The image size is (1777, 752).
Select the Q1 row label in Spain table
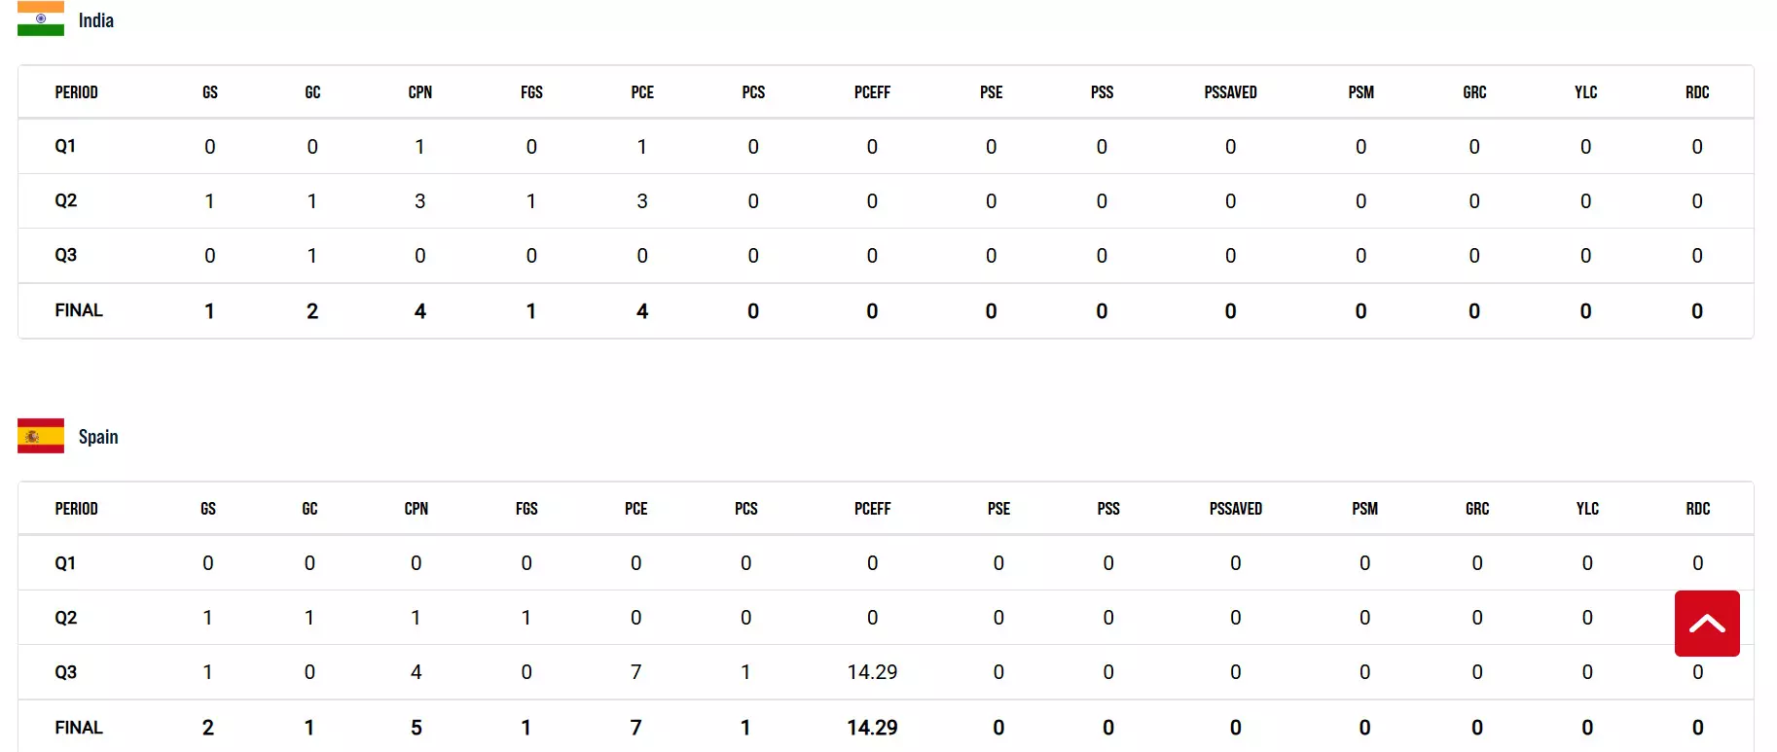65,563
